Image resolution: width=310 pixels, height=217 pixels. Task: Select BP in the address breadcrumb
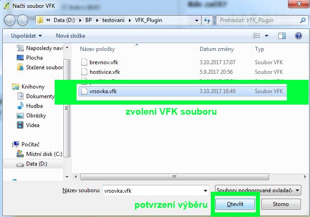pyautogui.click(x=89, y=20)
